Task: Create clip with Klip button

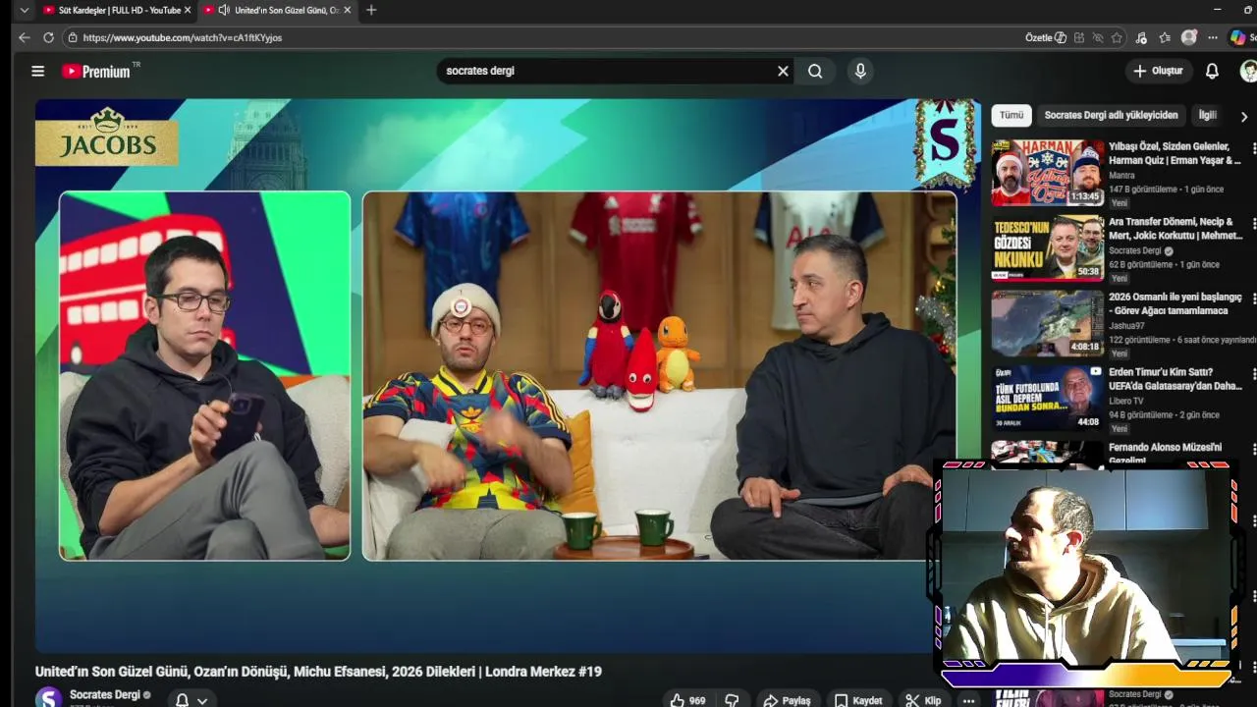Action: [923, 700]
